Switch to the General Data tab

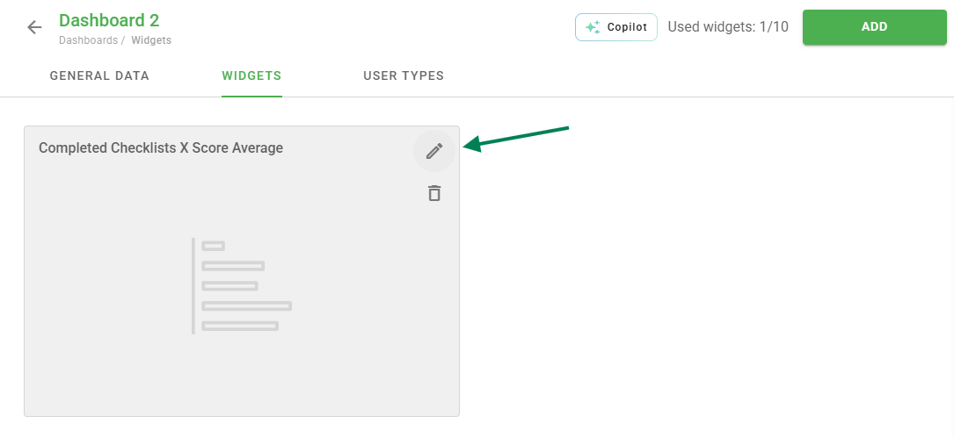coord(99,76)
